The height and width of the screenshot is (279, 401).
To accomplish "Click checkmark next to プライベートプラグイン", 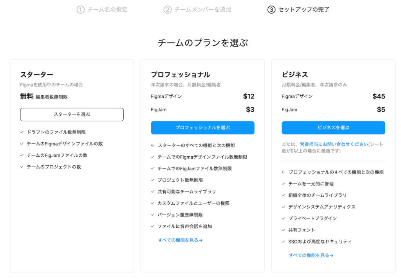I will (284, 218).
